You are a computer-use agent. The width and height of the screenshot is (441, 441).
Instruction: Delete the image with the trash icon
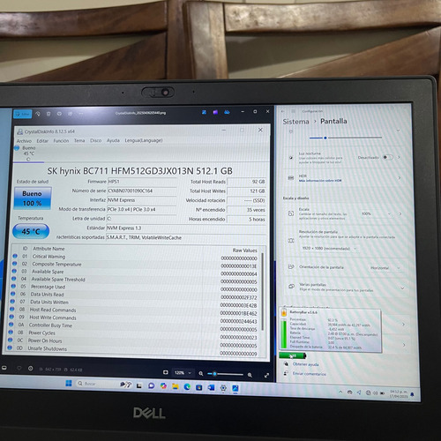[x=49, y=114]
